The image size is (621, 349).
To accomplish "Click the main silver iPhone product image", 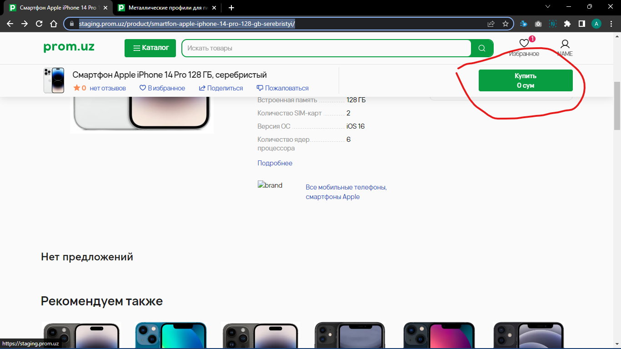I will point(142,114).
